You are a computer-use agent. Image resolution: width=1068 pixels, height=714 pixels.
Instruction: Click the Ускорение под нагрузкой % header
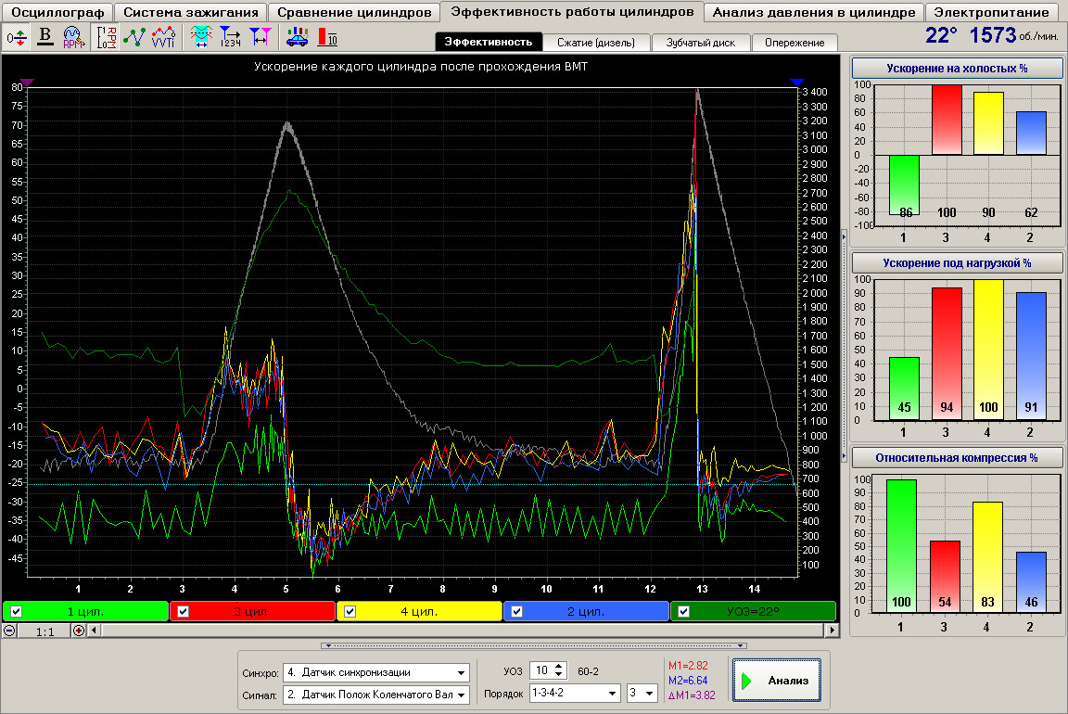tap(957, 263)
